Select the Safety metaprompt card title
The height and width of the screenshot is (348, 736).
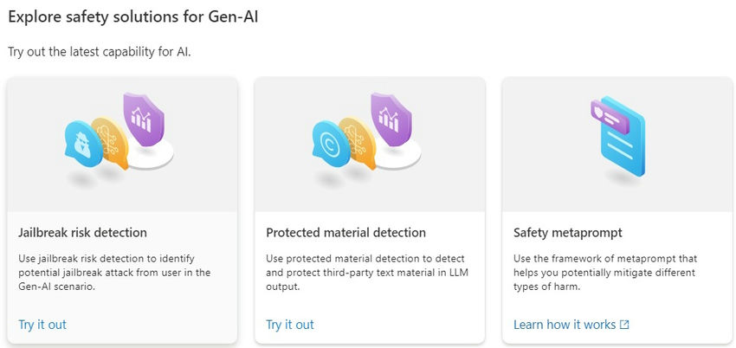[568, 232]
